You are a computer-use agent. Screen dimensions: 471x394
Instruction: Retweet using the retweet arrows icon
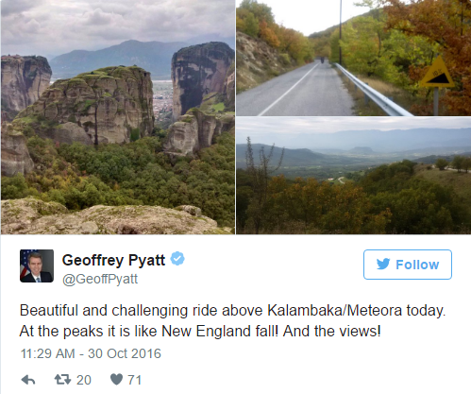click(62, 380)
